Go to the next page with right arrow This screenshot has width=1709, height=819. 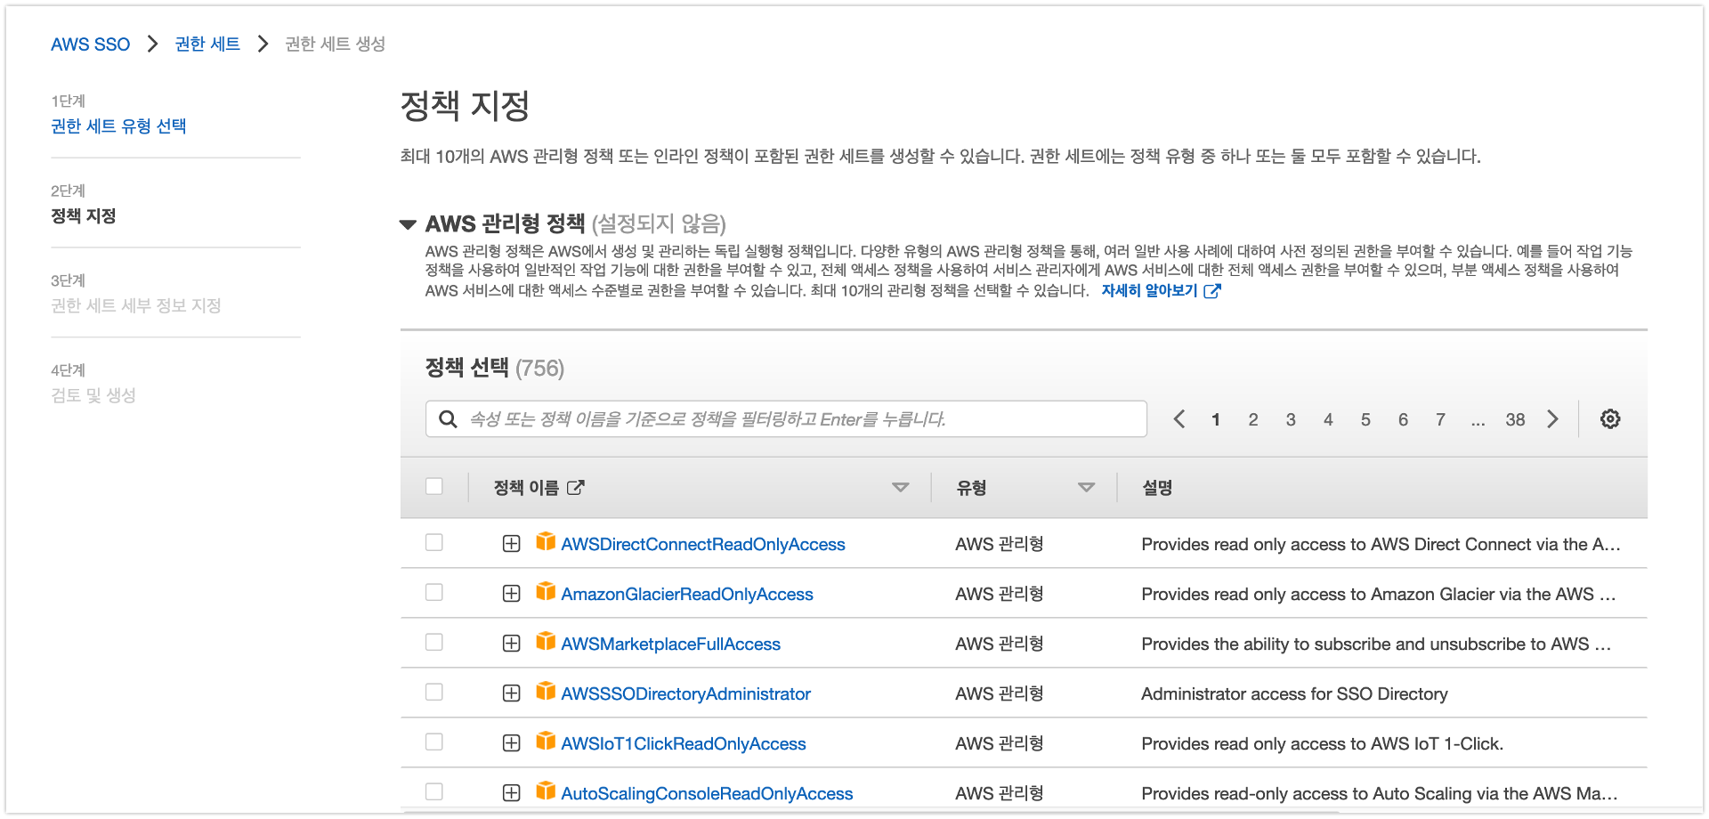[1552, 419]
